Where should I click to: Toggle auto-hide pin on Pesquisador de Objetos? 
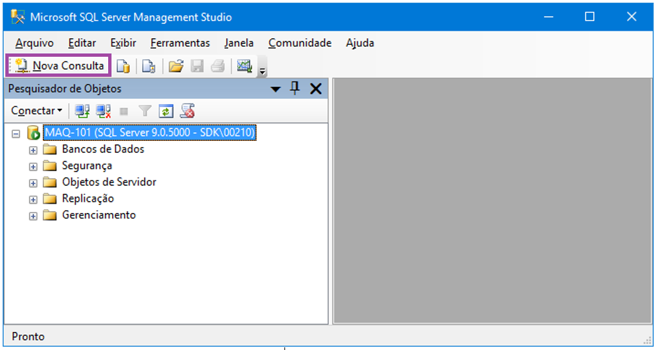coord(294,89)
